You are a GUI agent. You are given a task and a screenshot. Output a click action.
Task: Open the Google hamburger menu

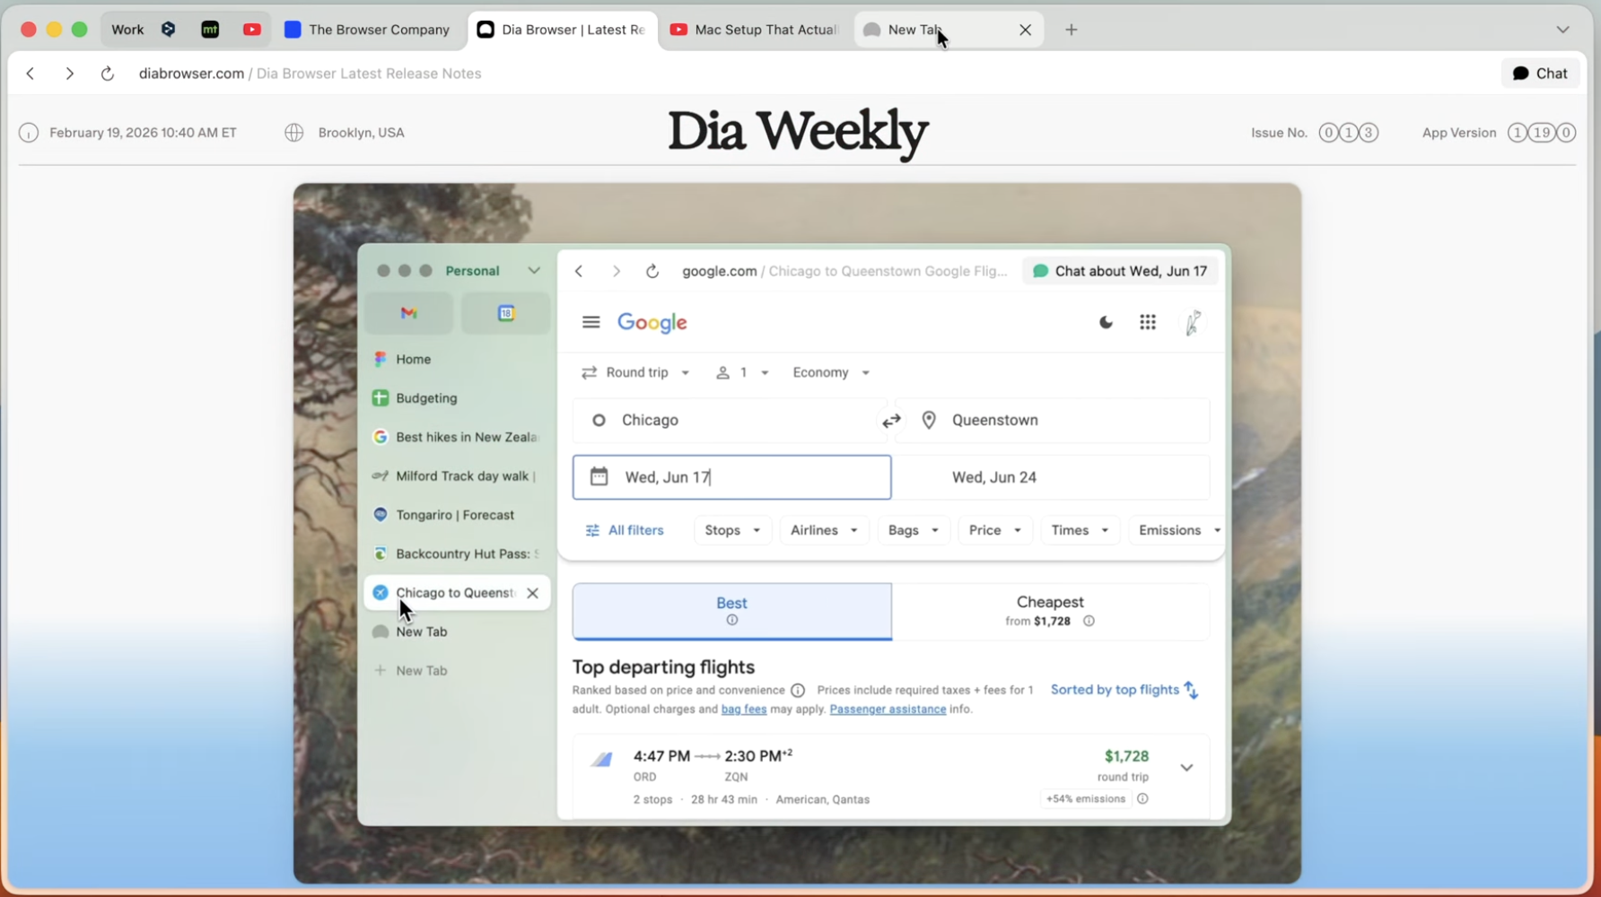click(591, 322)
